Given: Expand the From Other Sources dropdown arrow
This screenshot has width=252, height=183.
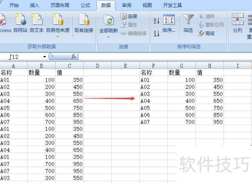Looking at the screenshot, I should click(x=58, y=37).
